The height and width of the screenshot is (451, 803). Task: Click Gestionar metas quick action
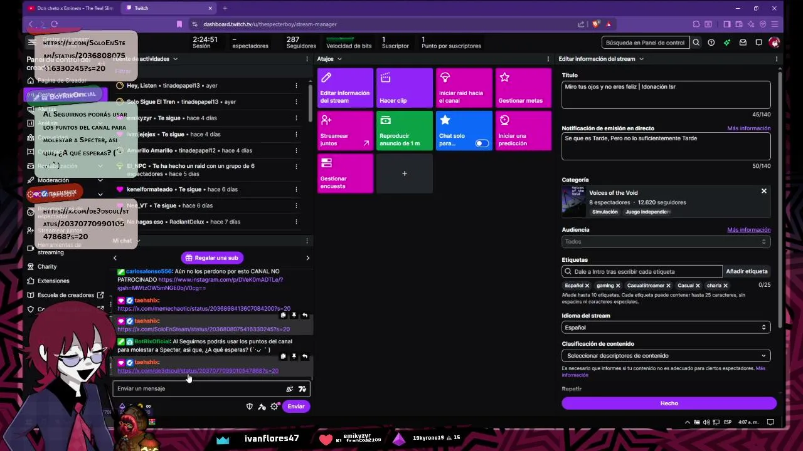pos(523,88)
